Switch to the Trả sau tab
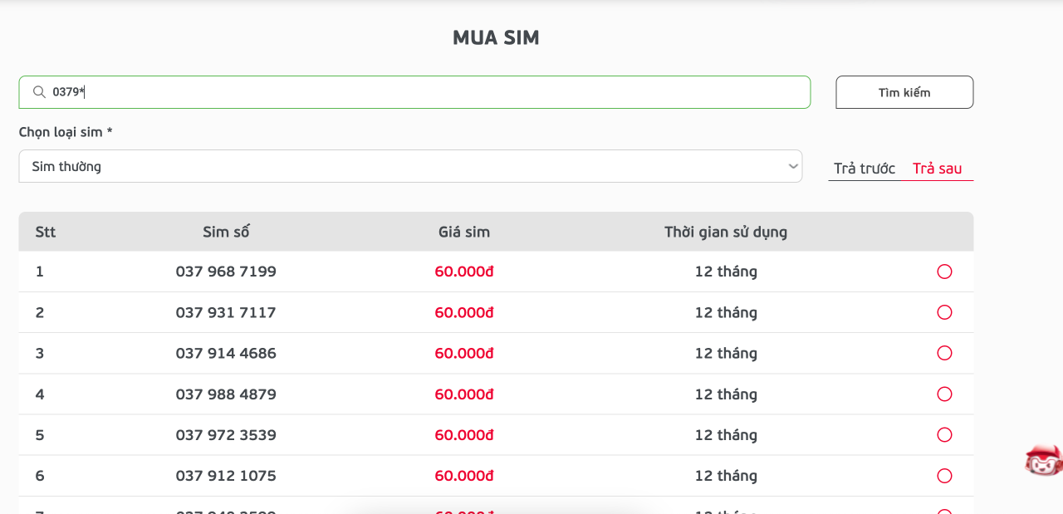 click(x=937, y=168)
